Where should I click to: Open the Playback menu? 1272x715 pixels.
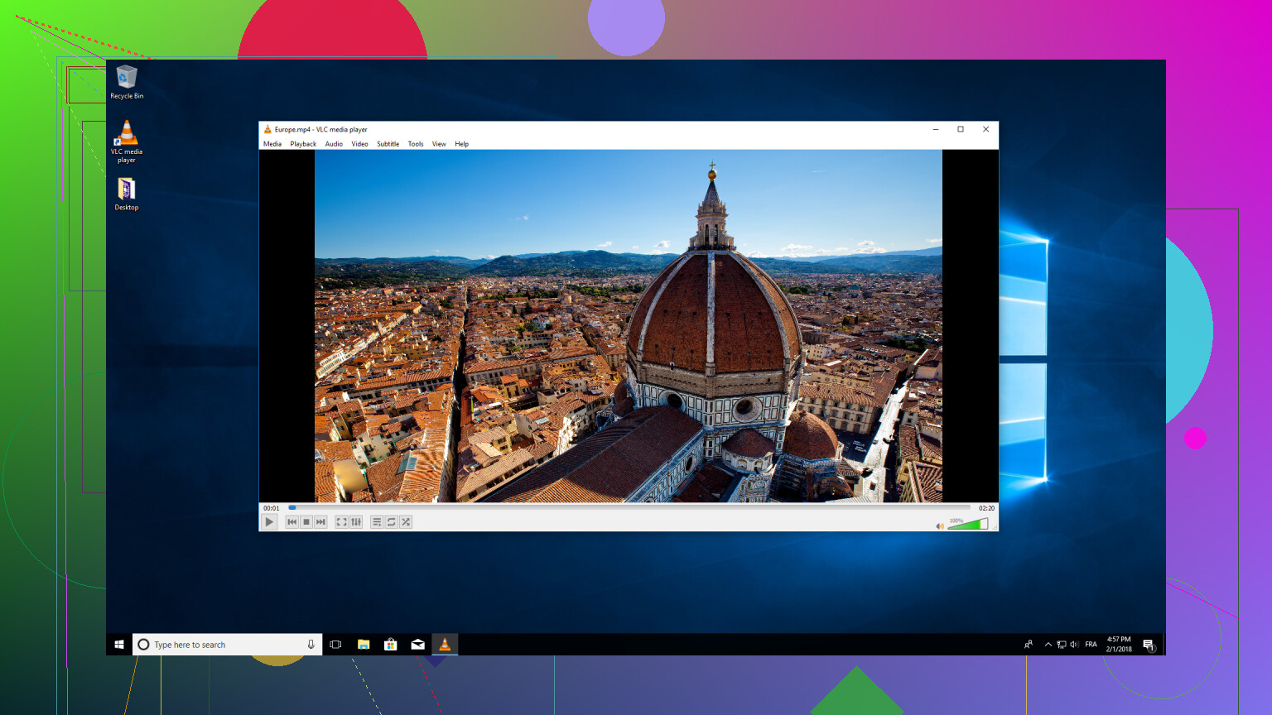(303, 144)
